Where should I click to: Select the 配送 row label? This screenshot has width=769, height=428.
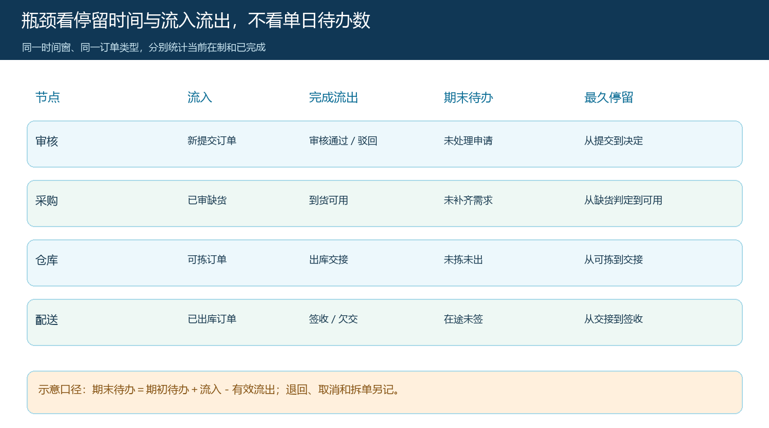click(47, 320)
